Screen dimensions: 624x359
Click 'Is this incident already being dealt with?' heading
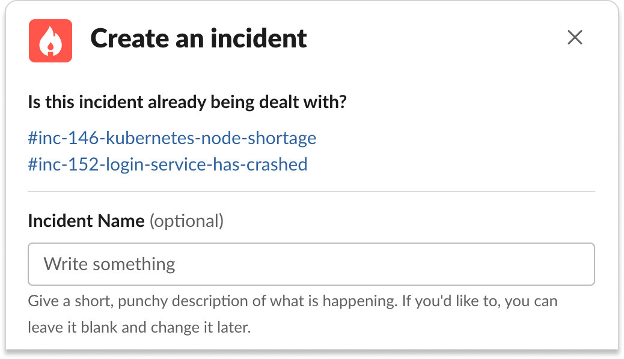point(188,102)
